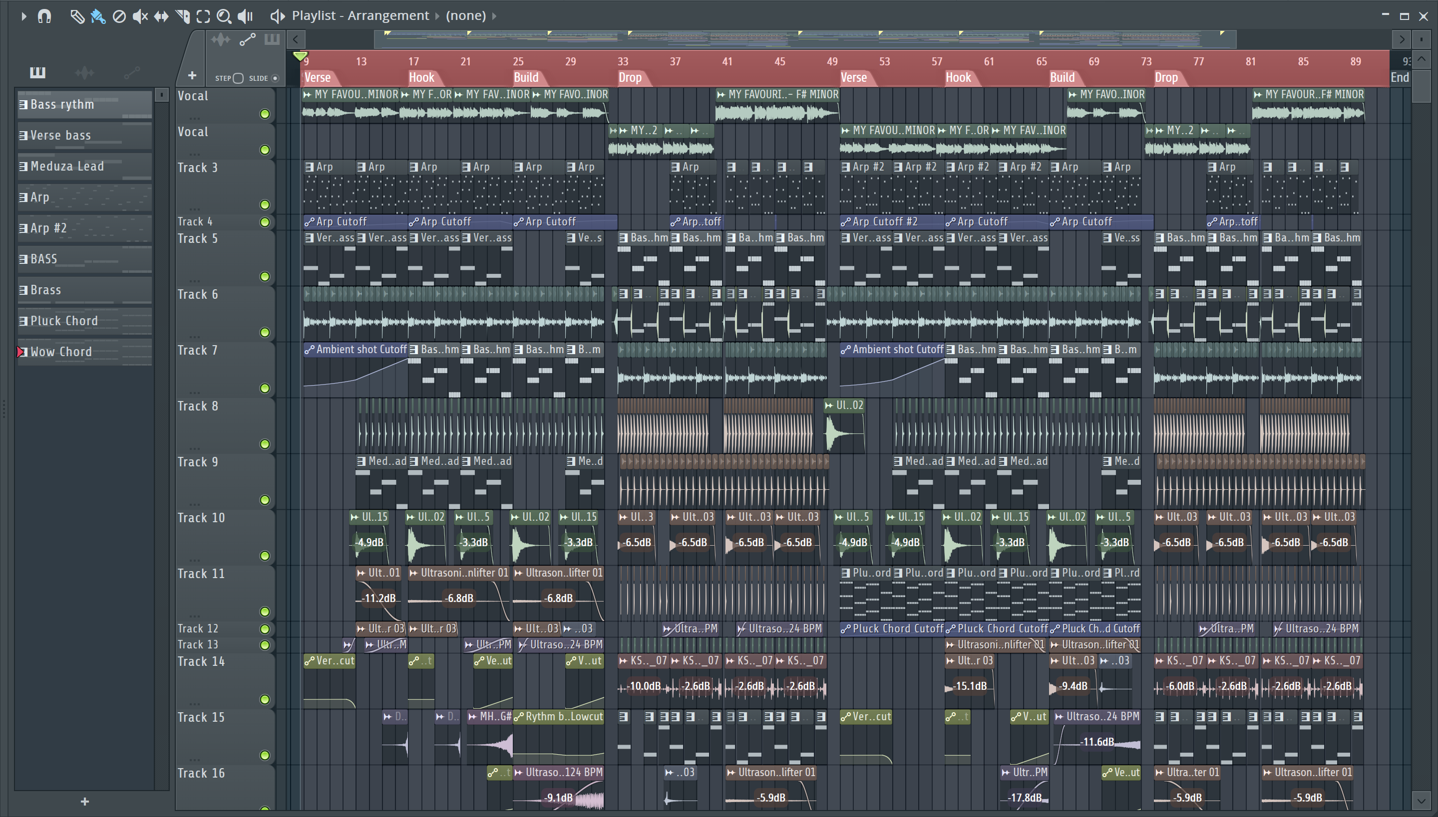Open the Arrangement selector arrow after Playlist title

click(x=437, y=16)
